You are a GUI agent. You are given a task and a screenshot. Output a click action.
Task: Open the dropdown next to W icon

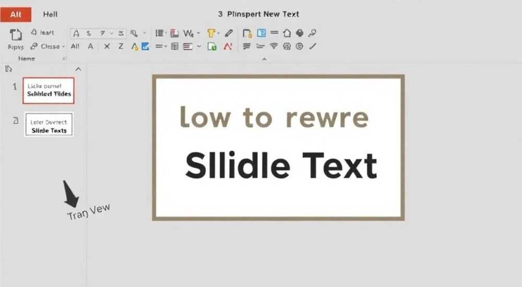pos(198,33)
